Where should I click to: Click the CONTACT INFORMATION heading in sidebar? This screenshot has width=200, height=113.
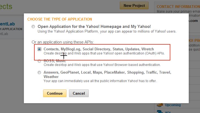178,7
